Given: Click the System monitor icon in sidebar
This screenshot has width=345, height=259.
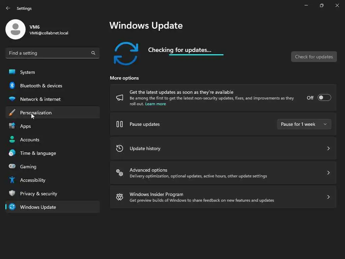Looking at the screenshot, I should click(x=12, y=72).
